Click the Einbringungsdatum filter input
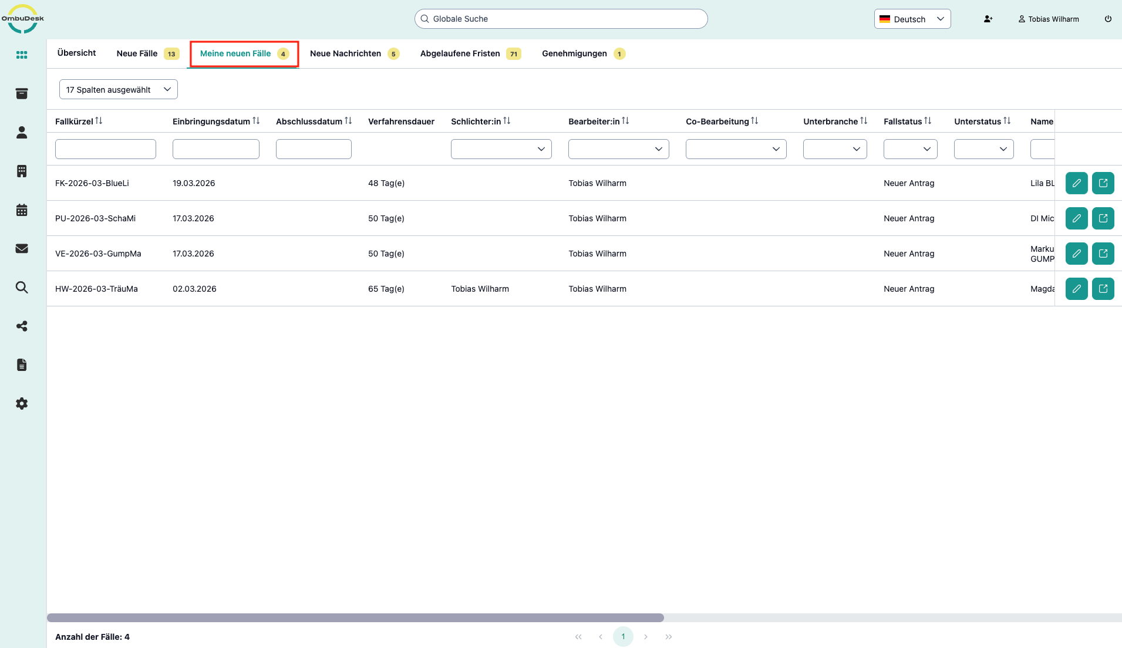1122x648 pixels. (215, 149)
